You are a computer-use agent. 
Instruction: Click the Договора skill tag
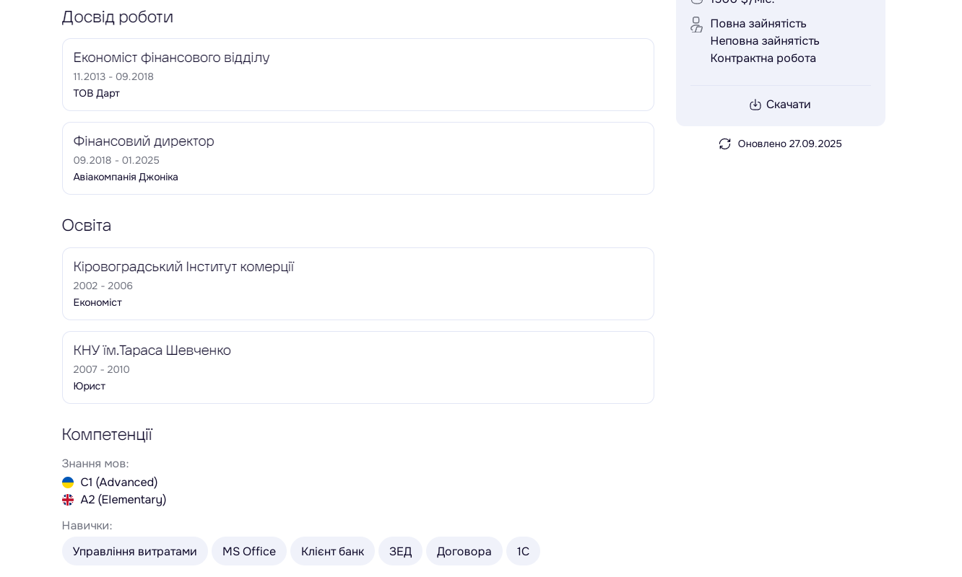coord(464,551)
